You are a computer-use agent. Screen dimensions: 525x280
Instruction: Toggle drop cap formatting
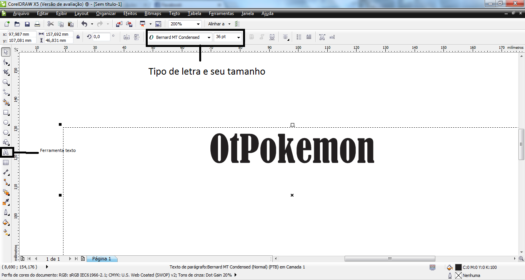pyautogui.click(x=309, y=37)
